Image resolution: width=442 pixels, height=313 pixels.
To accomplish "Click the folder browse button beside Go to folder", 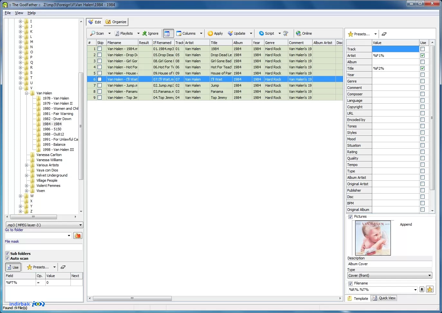I will (78, 236).
